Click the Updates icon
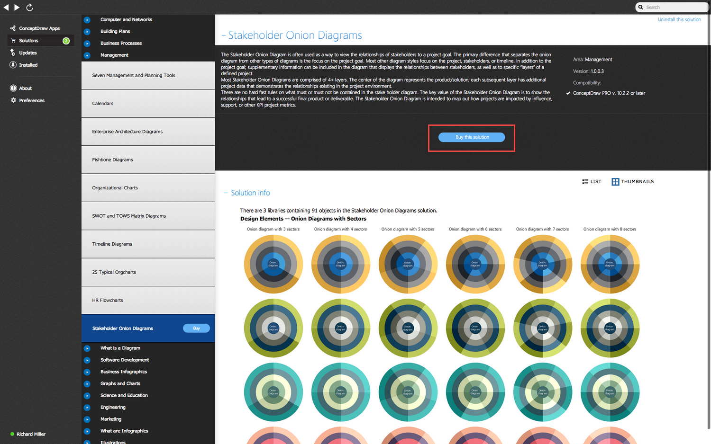Screen dimensions: 711x444 tap(13, 53)
